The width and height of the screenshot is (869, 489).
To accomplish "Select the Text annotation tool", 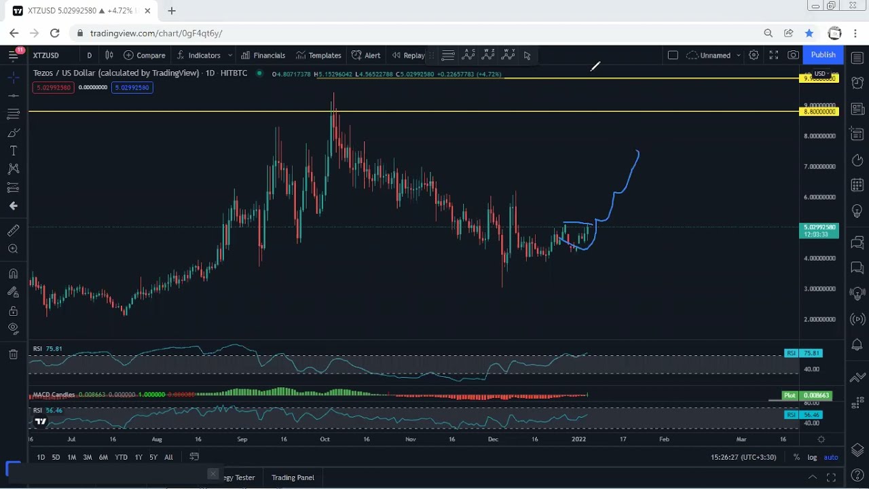I will [13, 151].
